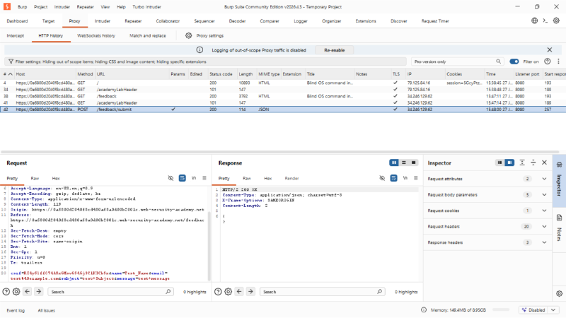Go to the Intercept subtab

[x=15, y=36]
